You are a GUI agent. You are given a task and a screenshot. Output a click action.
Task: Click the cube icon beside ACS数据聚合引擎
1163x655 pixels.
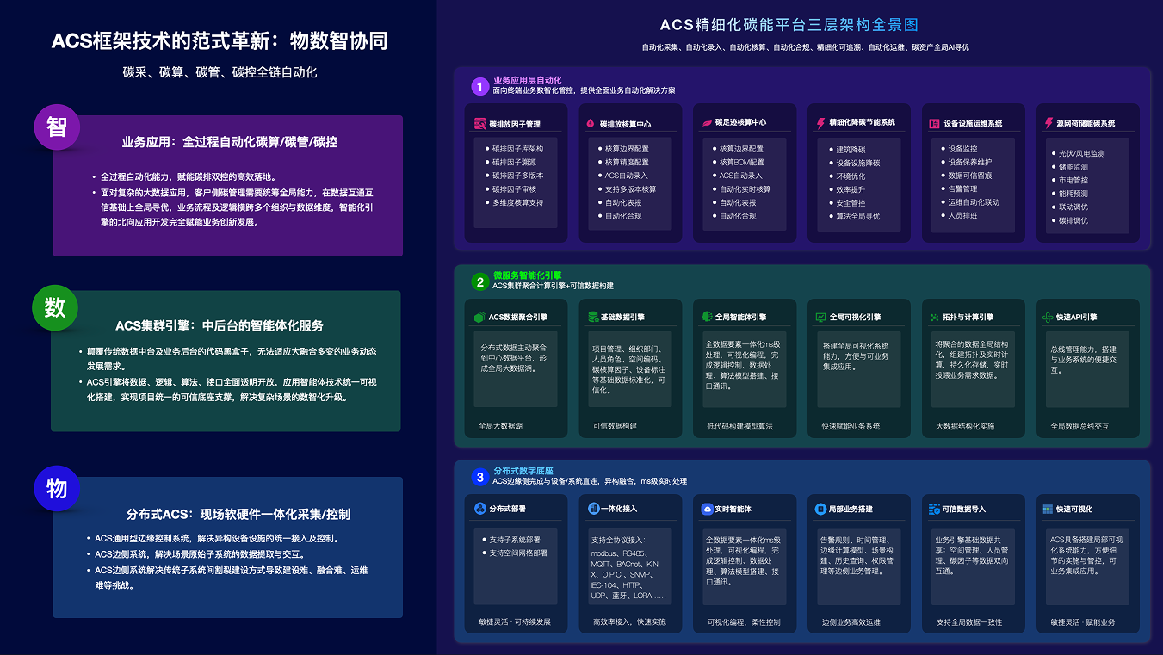pyautogui.click(x=479, y=318)
